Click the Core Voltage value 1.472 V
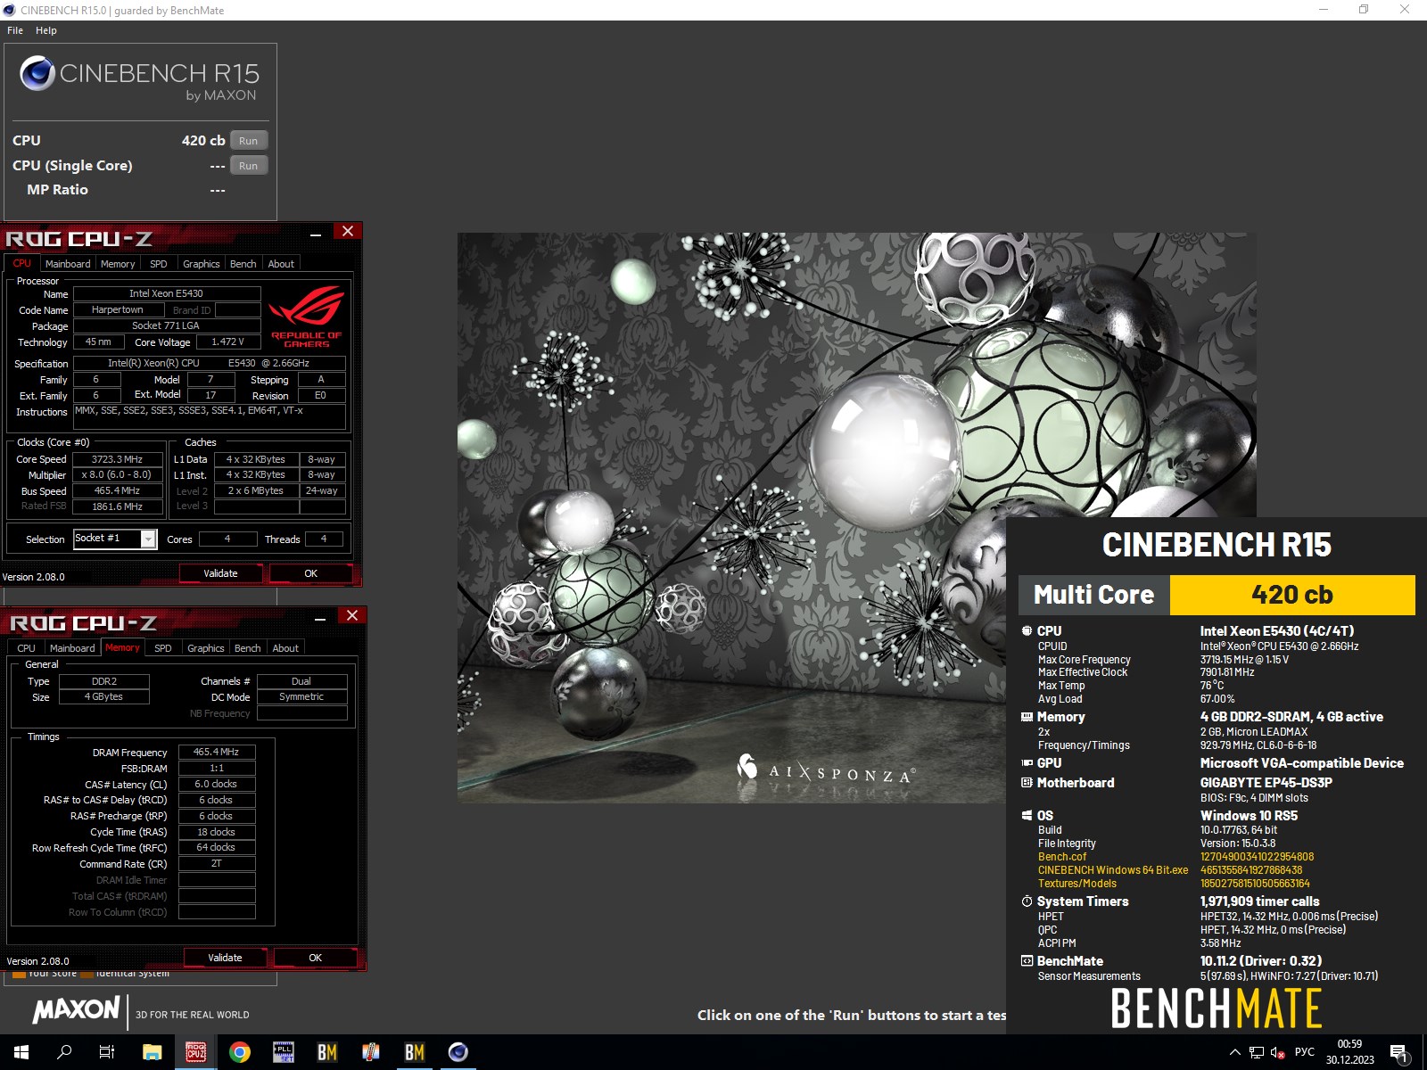Viewport: 1427px width, 1070px height. 228,342
